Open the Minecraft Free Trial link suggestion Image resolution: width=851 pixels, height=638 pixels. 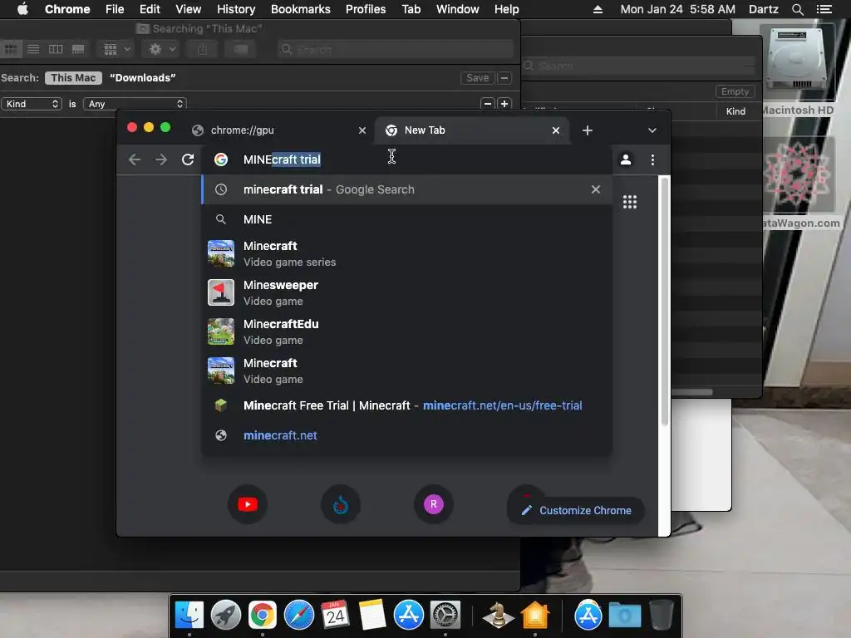[x=407, y=405]
